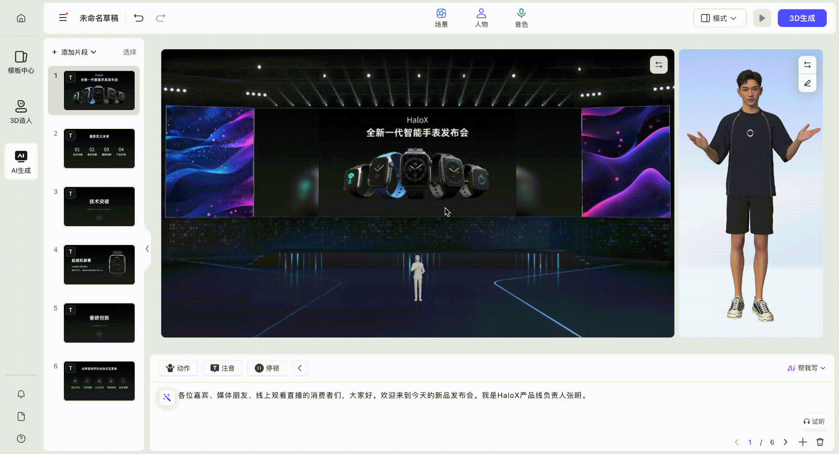
Task: Go to previous page in pager
Action: 736,442
